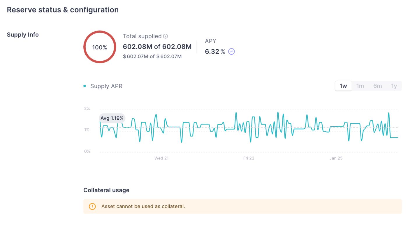Click the Wed 21 date axis label

coord(161,158)
